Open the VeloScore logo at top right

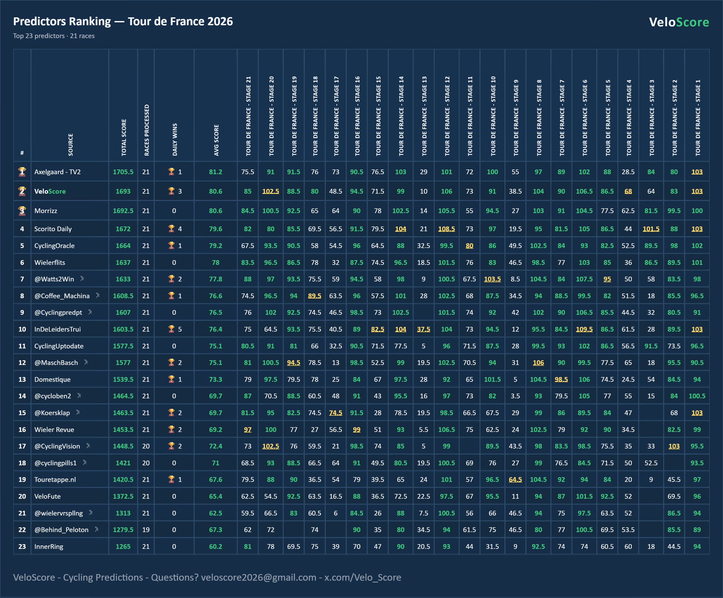click(679, 22)
